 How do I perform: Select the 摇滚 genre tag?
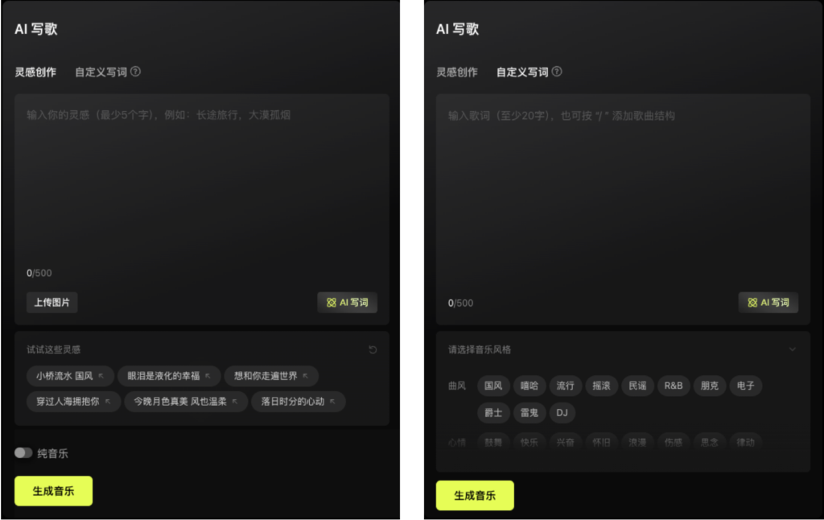[601, 386]
